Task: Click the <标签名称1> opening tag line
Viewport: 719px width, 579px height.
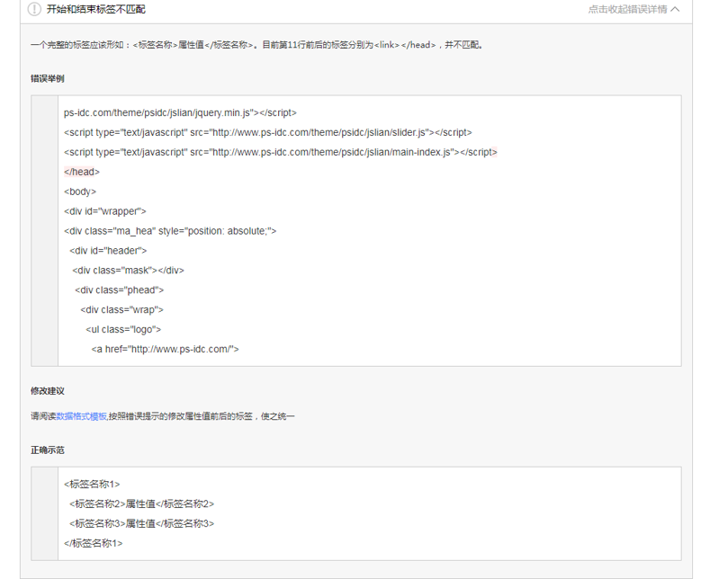Action: click(92, 485)
